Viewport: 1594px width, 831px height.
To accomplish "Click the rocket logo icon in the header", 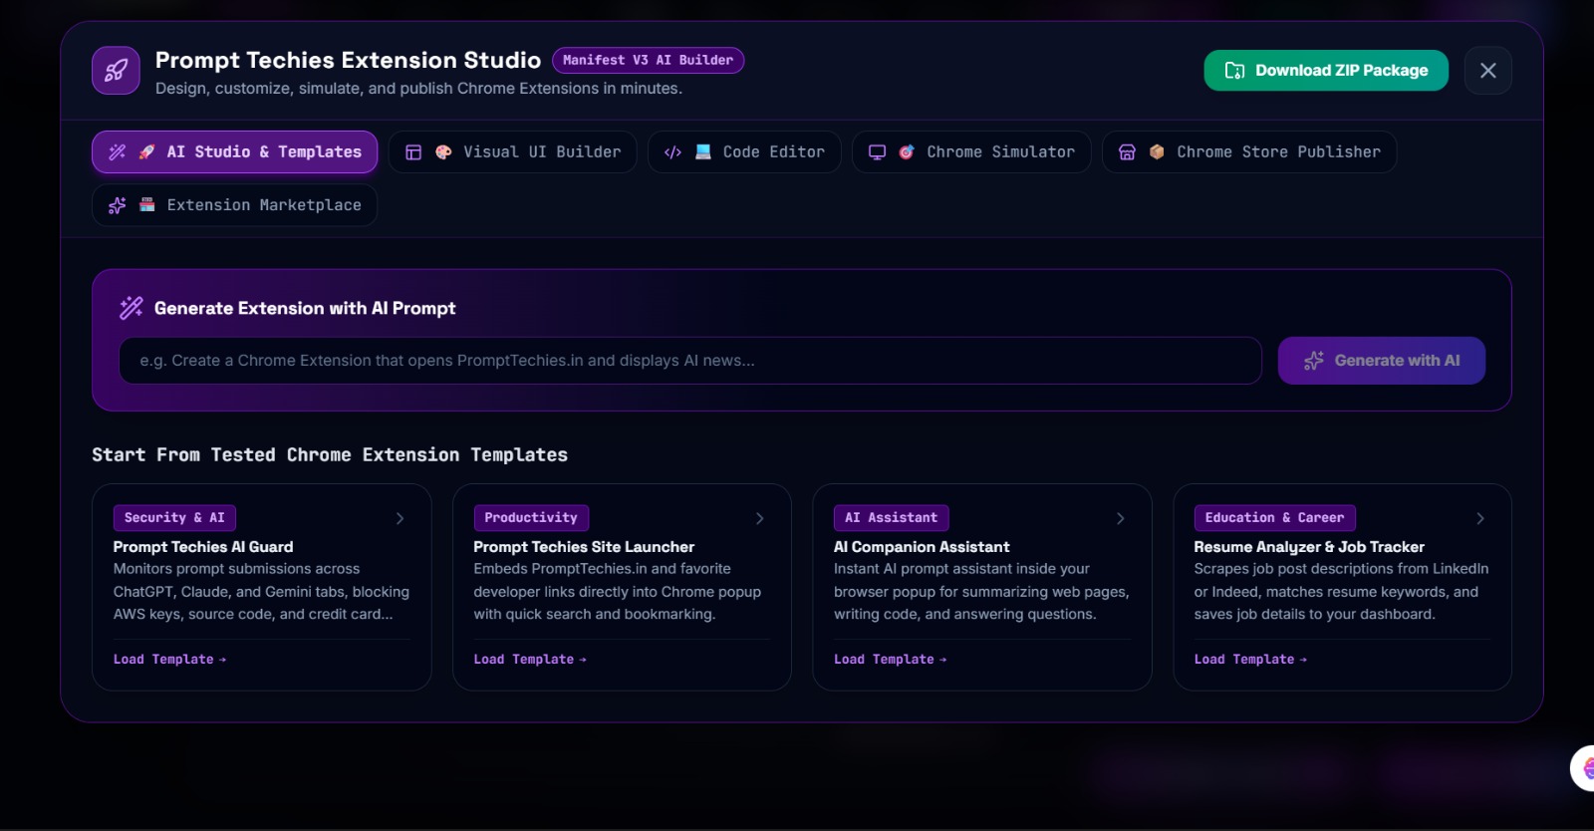I will click(x=116, y=71).
